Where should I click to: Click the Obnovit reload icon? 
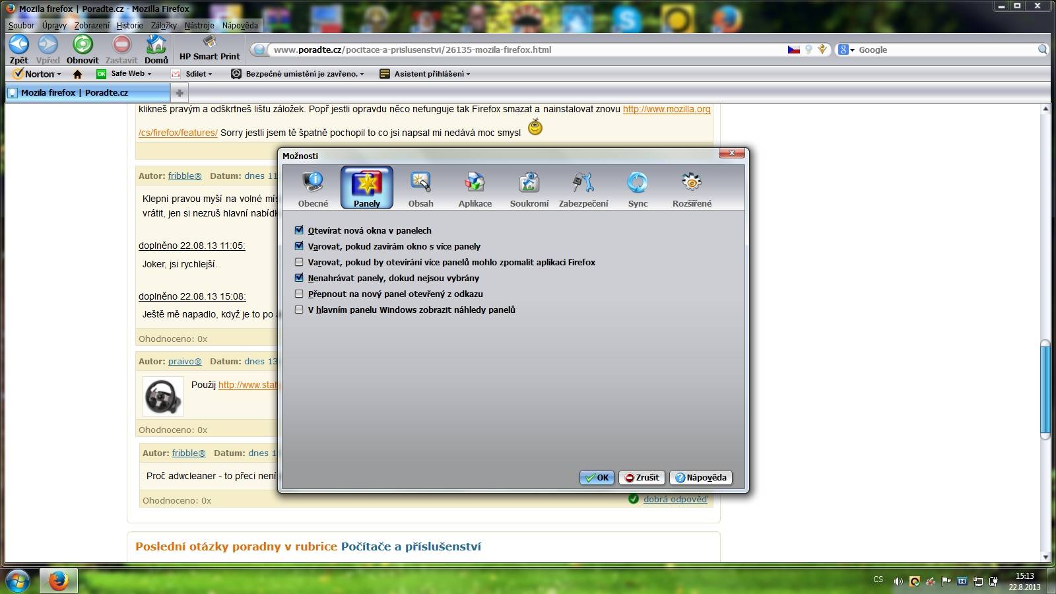(x=82, y=45)
